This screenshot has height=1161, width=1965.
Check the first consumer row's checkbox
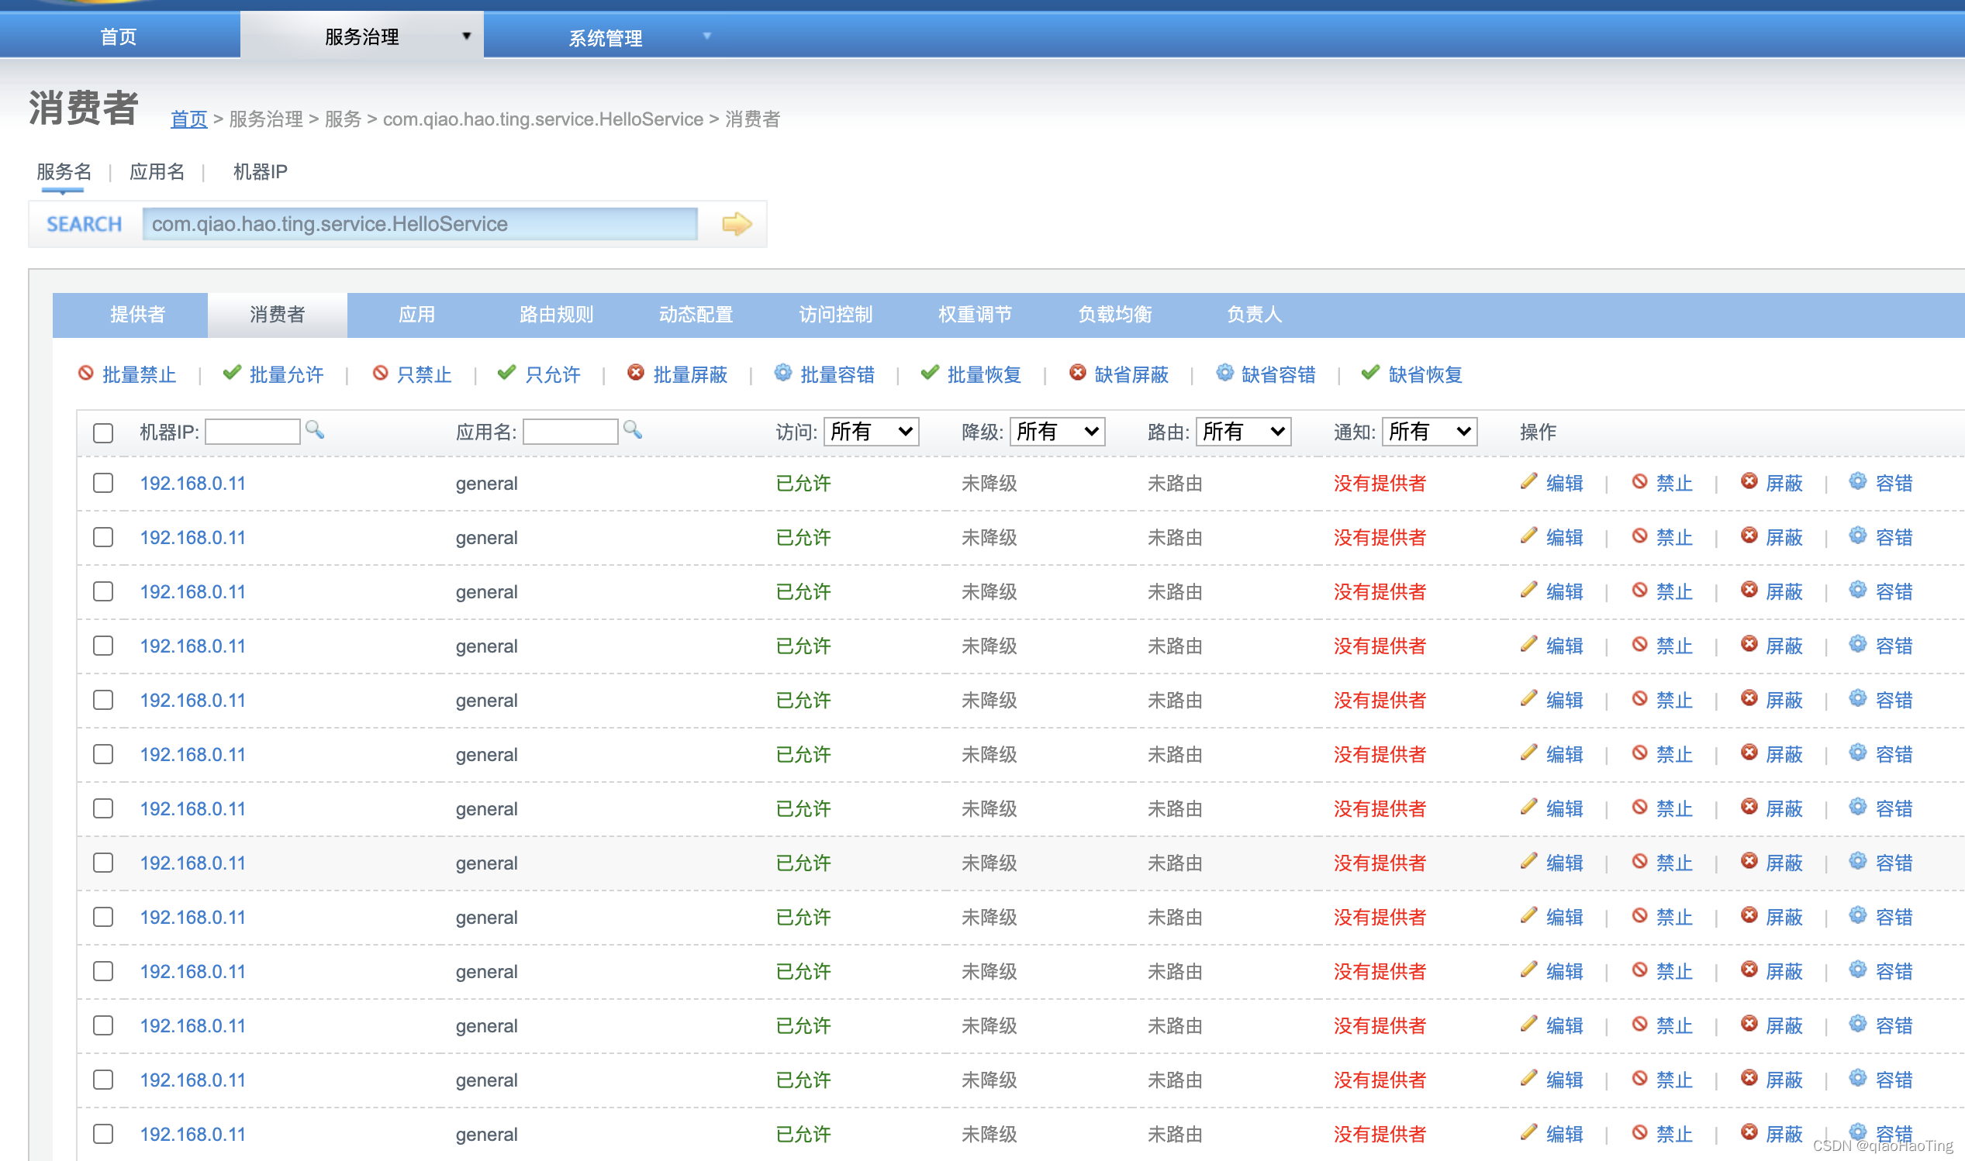coord(103,483)
